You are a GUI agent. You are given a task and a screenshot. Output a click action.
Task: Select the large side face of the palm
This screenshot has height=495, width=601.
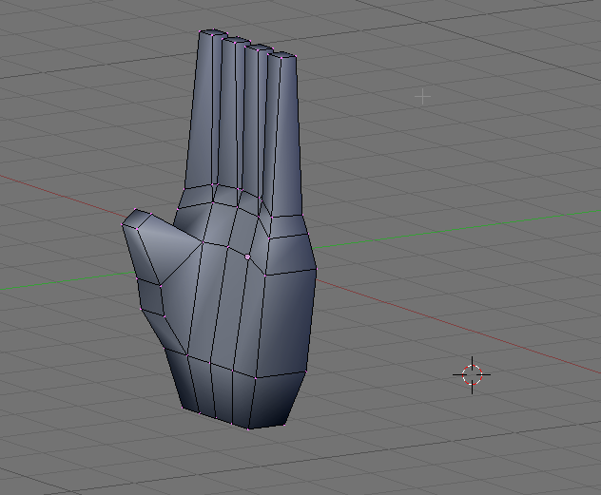click(287, 321)
